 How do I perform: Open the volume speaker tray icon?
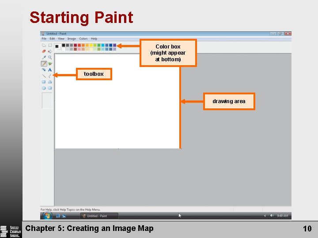click(272, 216)
